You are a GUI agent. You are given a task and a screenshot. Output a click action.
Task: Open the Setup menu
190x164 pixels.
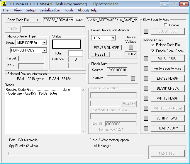click(x=30, y=10)
